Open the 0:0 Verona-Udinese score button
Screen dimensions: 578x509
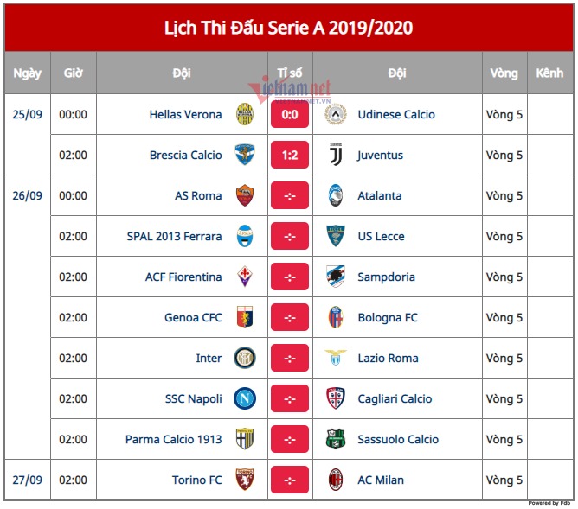[290, 114]
